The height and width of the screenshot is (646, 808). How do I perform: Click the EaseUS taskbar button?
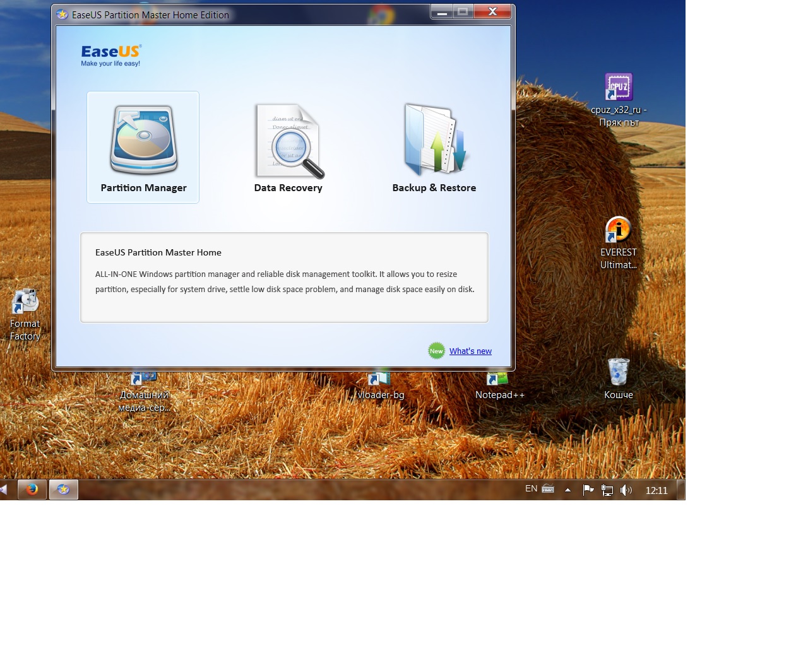pyautogui.click(x=64, y=490)
